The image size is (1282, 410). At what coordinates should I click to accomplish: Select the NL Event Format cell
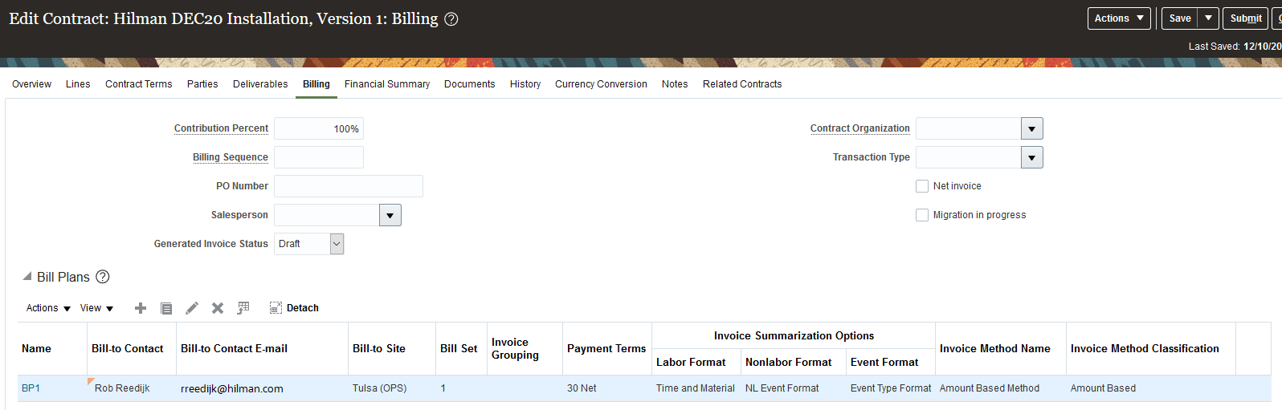(794, 388)
